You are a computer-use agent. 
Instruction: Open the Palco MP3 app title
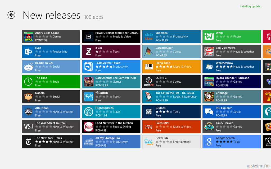click(x=162, y=123)
